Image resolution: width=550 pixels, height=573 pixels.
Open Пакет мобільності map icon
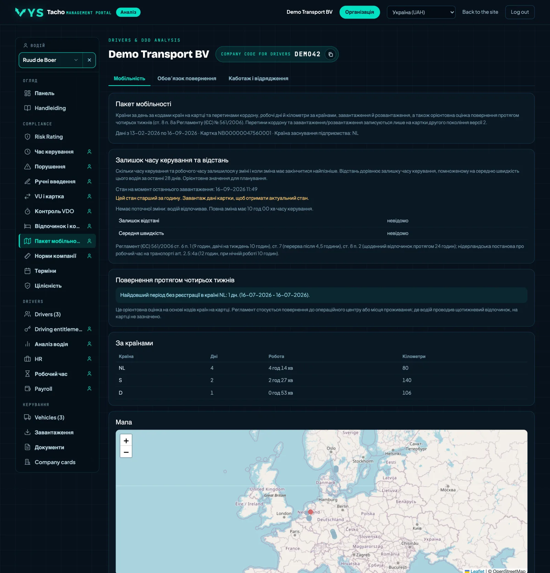(x=27, y=241)
